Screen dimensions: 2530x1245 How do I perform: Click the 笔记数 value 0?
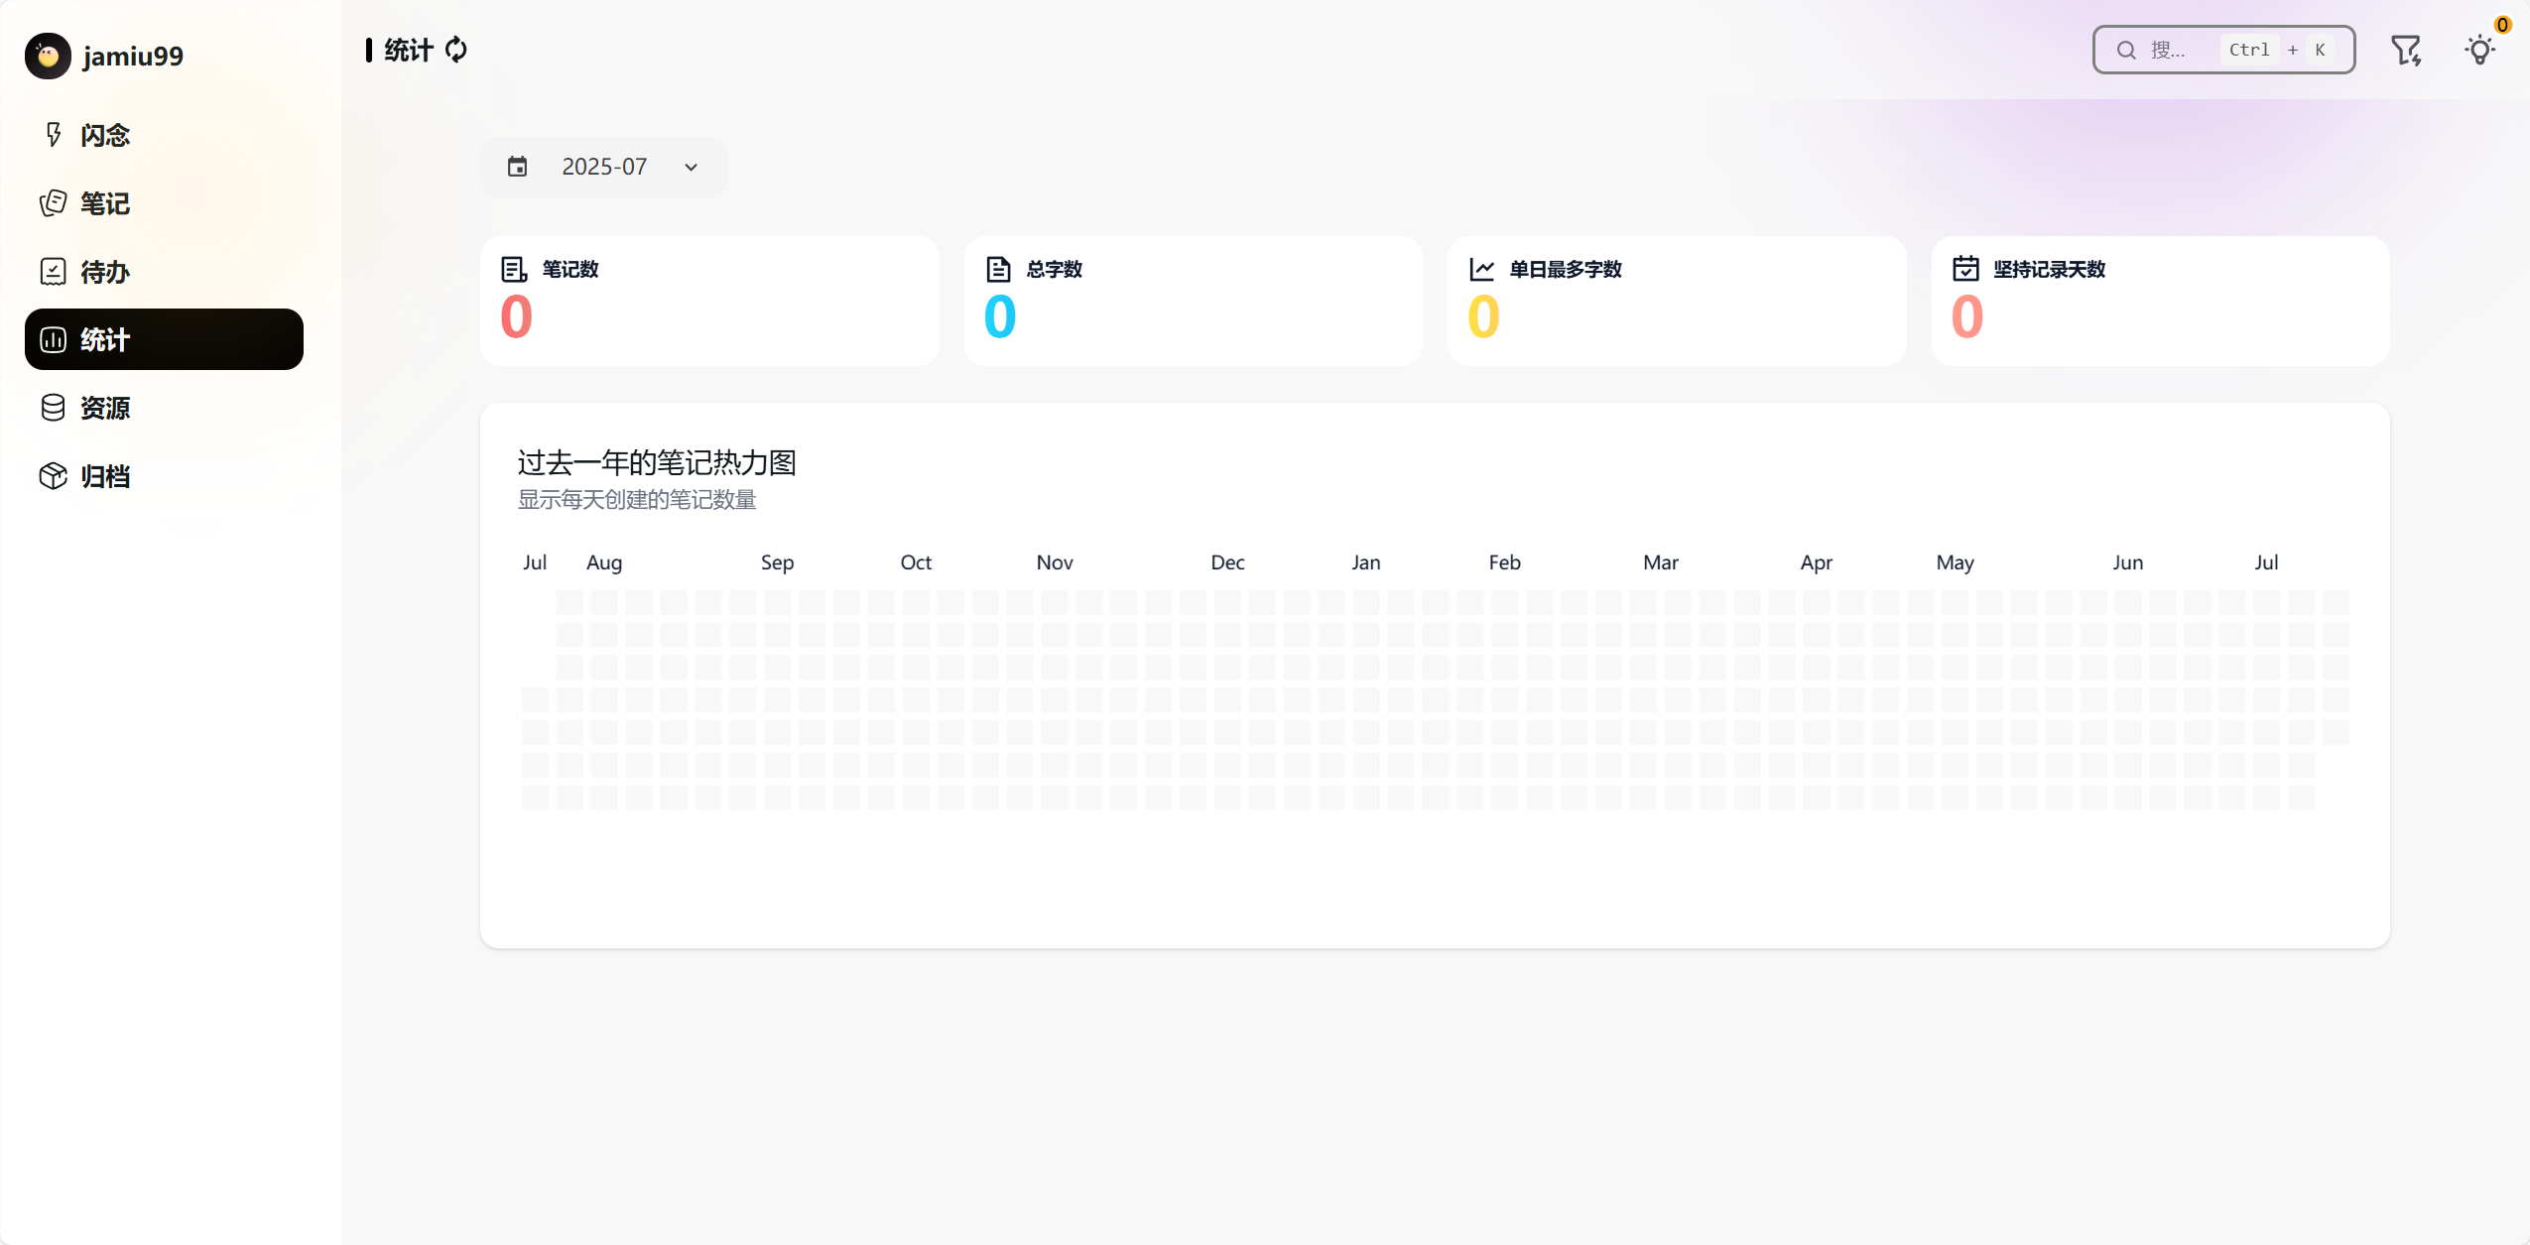(516, 316)
